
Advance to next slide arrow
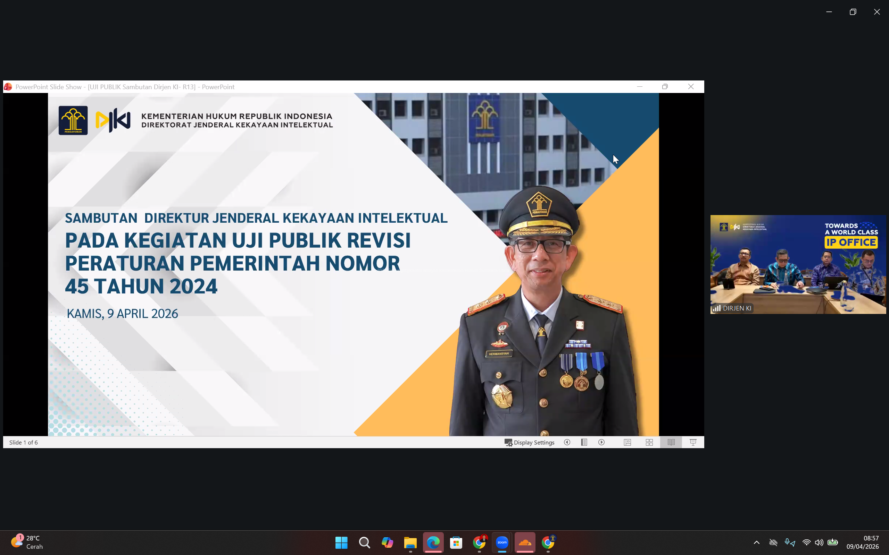point(601,442)
